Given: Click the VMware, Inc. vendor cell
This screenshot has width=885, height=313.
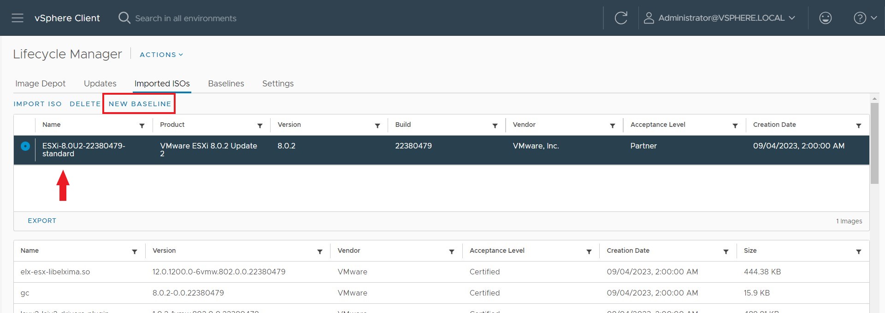Looking at the screenshot, I should [x=536, y=146].
